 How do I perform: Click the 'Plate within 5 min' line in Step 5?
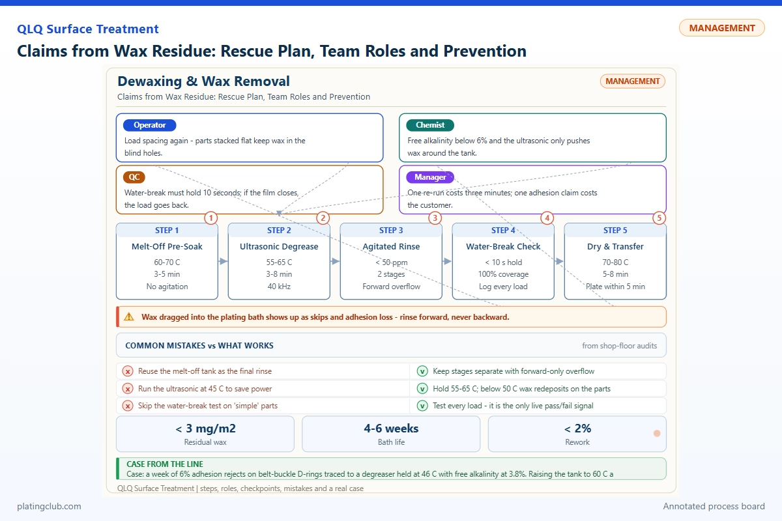(x=615, y=287)
